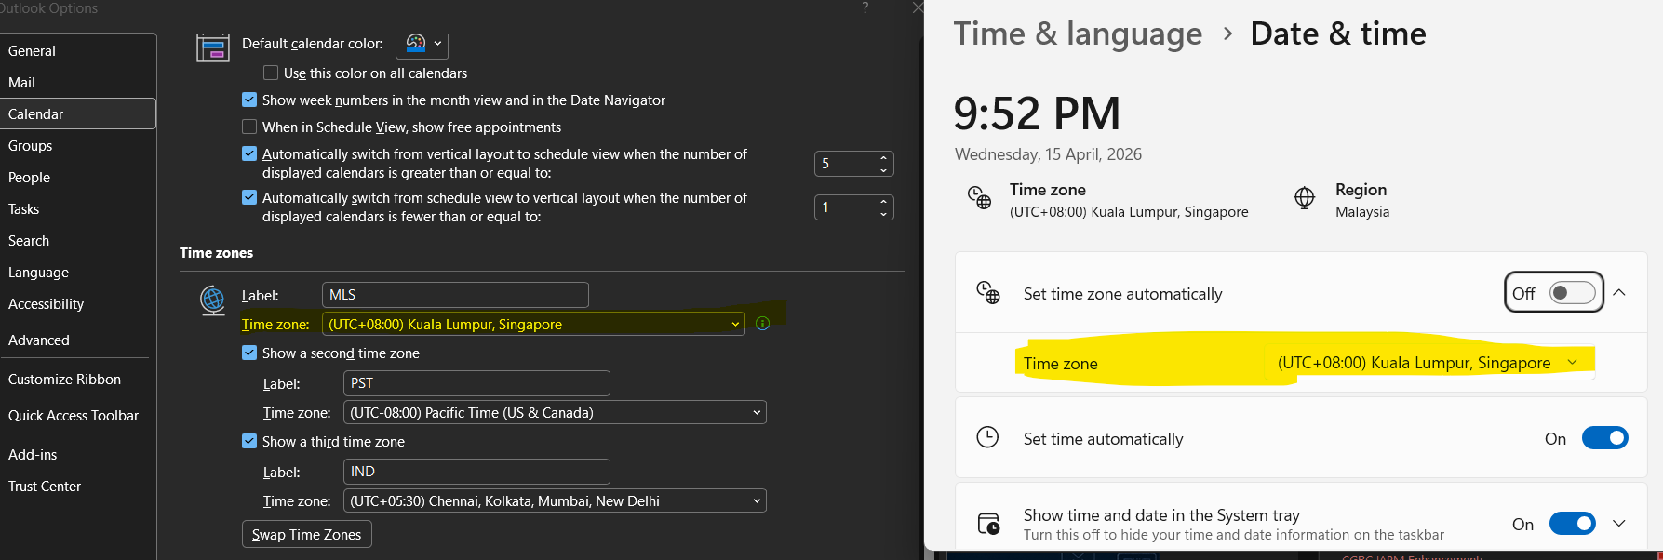The image size is (1663, 560).
Task: Decrease the vertical layout calendar count from 1
Action: [x=883, y=214]
